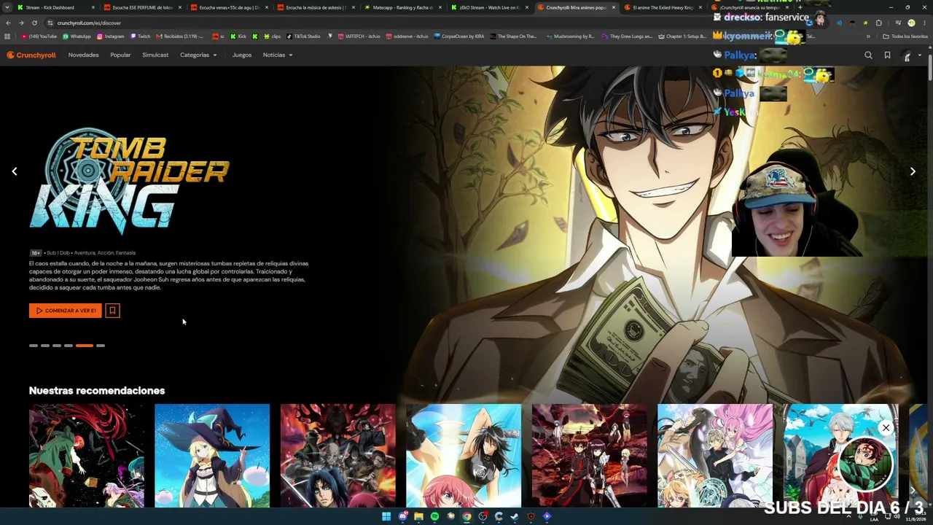Image resolution: width=933 pixels, height=525 pixels.
Task: Open Steam from the taskbar
Action: [515, 516]
